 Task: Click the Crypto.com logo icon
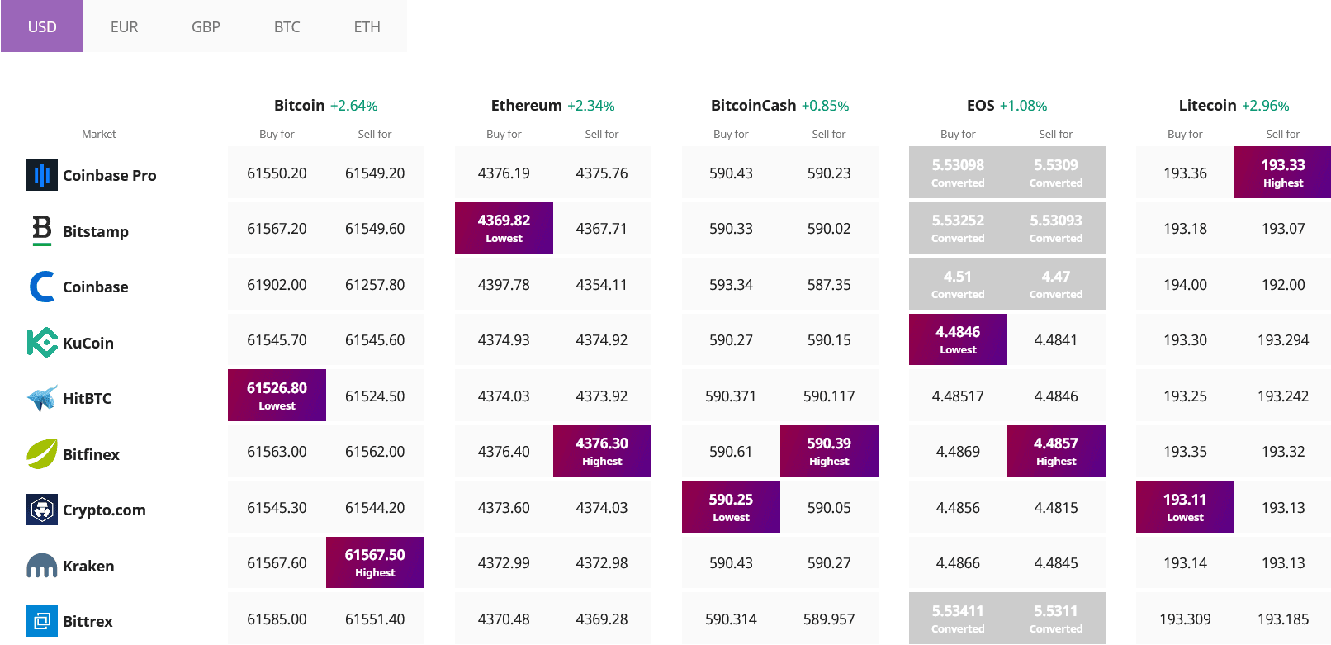42,510
